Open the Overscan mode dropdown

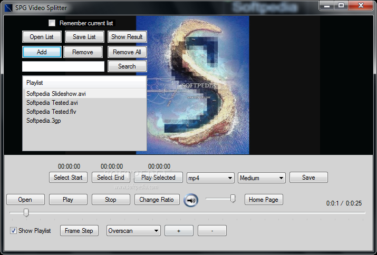click(x=133, y=231)
